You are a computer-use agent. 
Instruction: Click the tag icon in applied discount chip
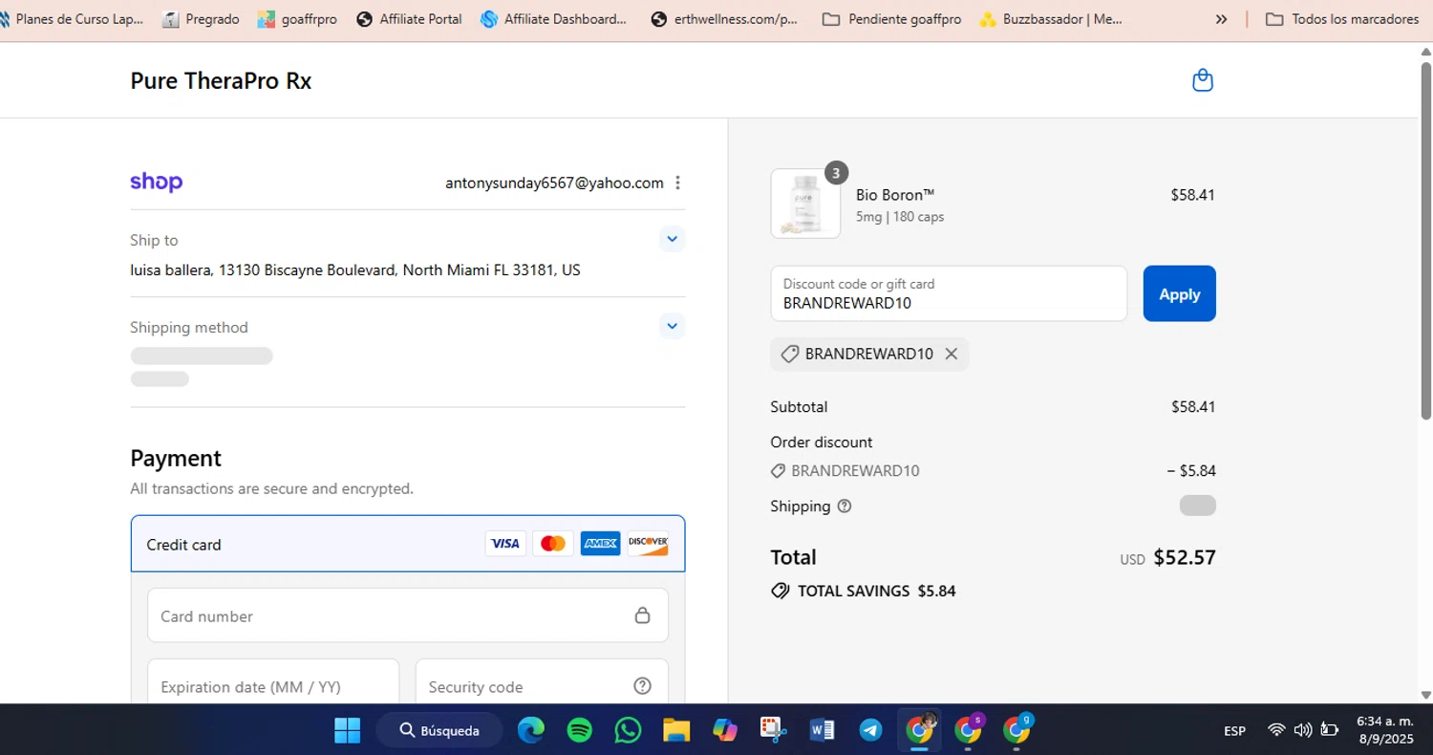pyautogui.click(x=789, y=354)
